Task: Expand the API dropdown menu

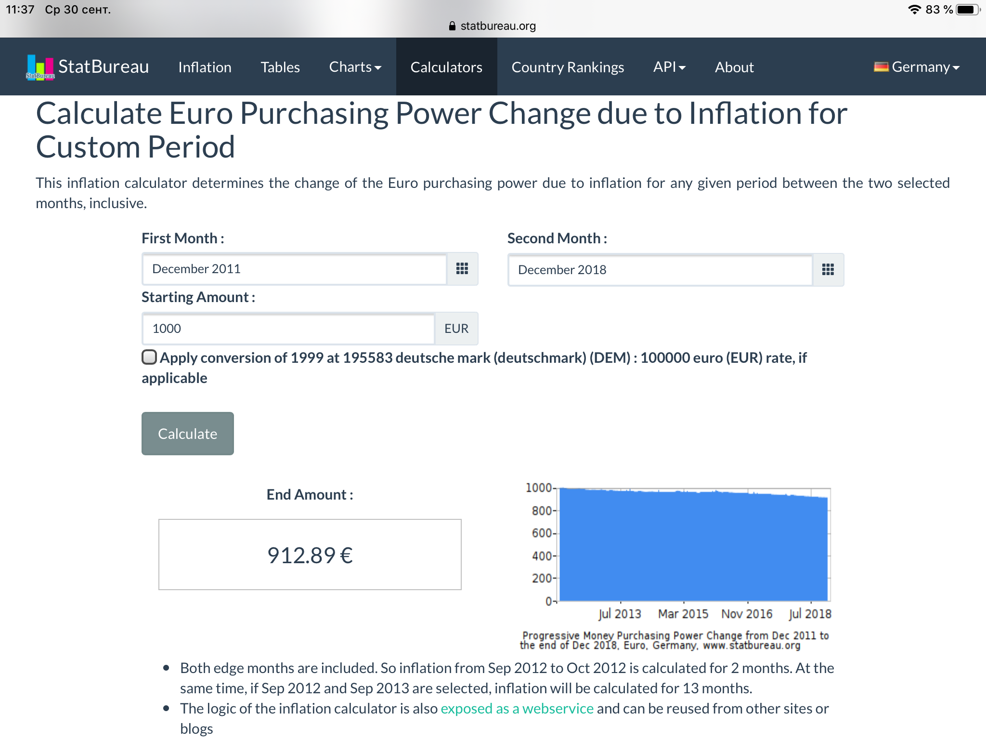Action: [x=669, y=67]
